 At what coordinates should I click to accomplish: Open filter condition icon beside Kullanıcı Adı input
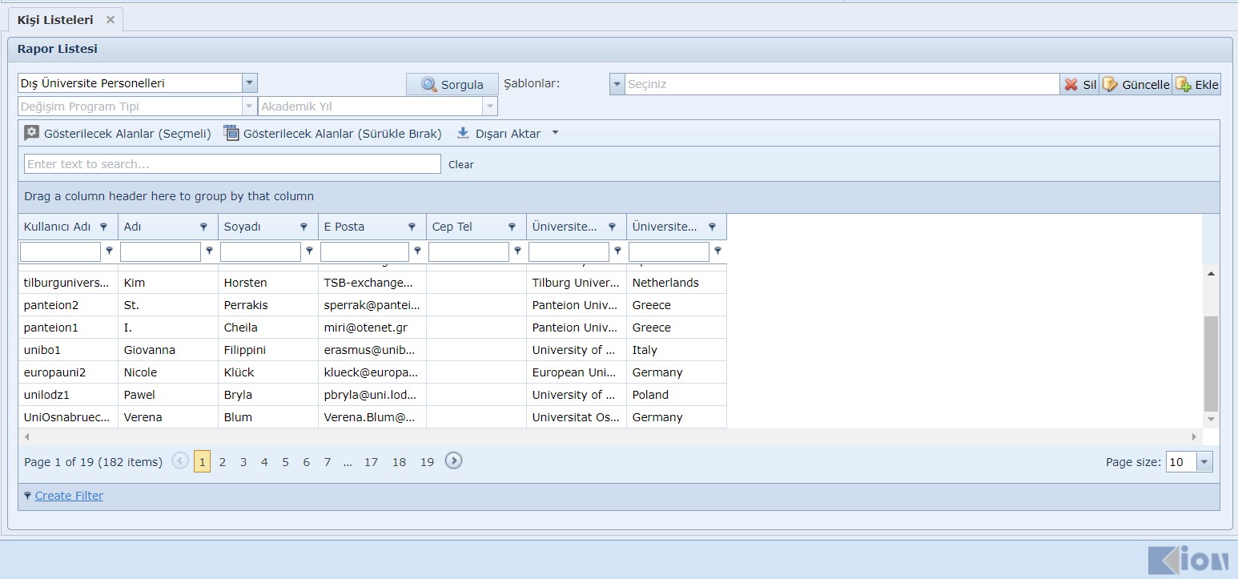tap(109, 251)
